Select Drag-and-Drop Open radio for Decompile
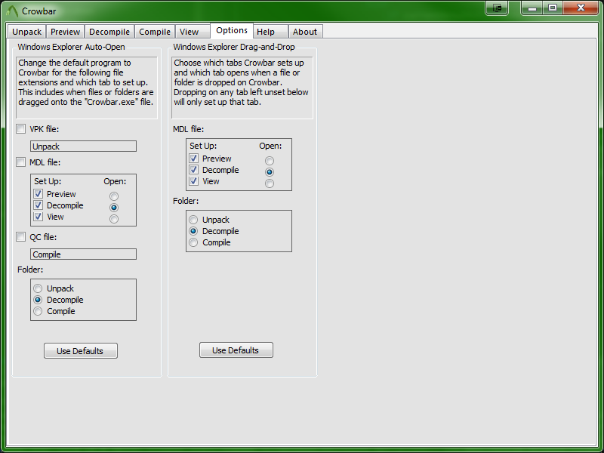Viewport: 604px width, 453px height. [x=270, y=172]
